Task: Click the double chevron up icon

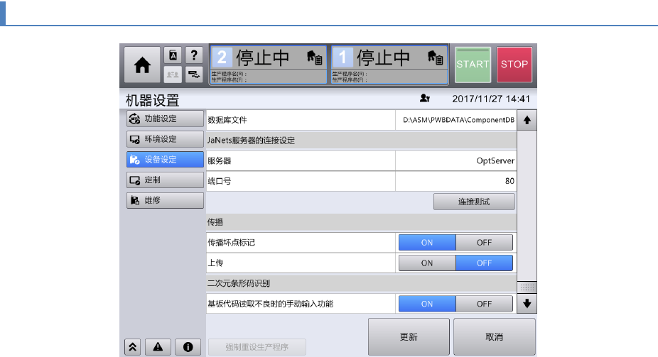Action: [x=133, y=347]
